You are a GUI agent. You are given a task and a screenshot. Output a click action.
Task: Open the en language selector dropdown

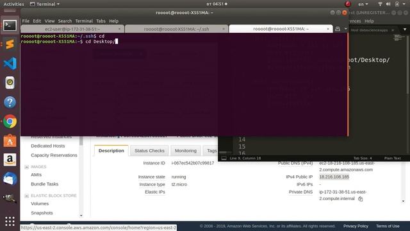click(363, 4)
